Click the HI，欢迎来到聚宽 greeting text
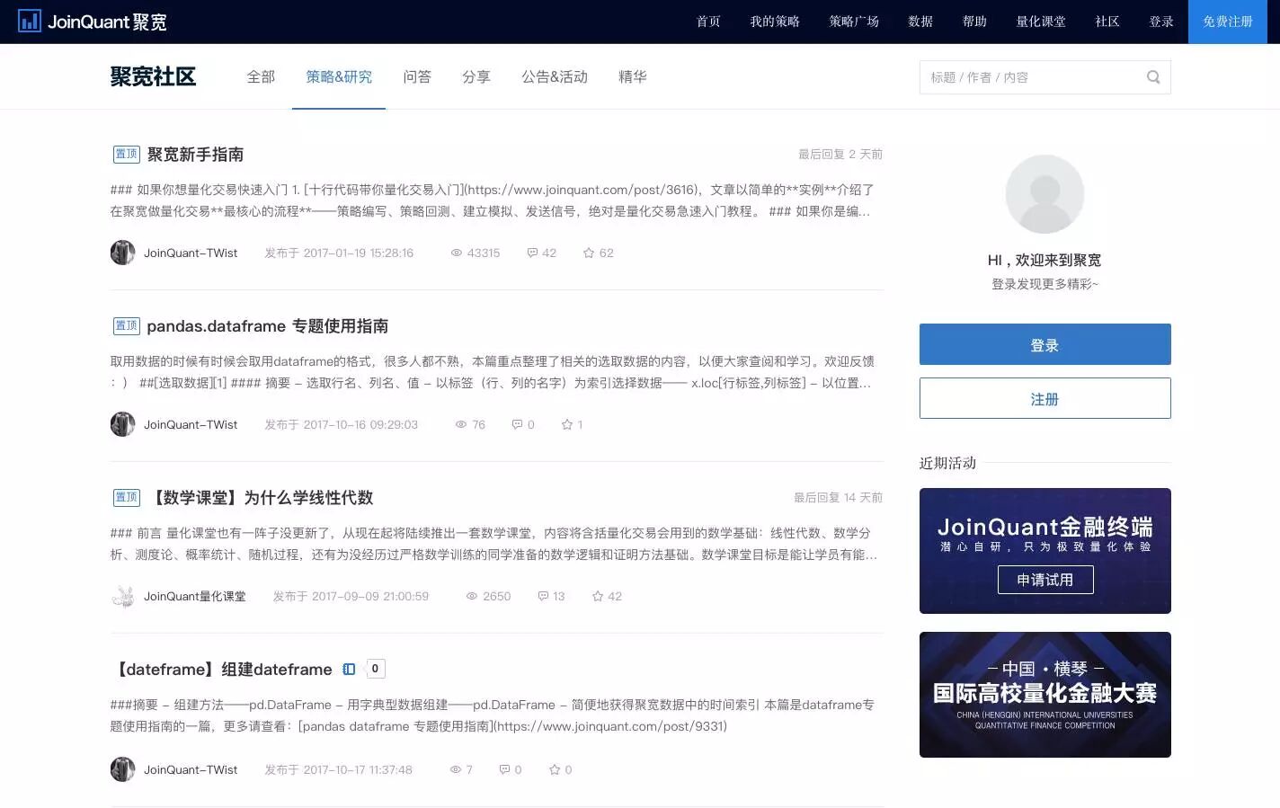Screen dimensions: 1280x808 coord(1044,261)
